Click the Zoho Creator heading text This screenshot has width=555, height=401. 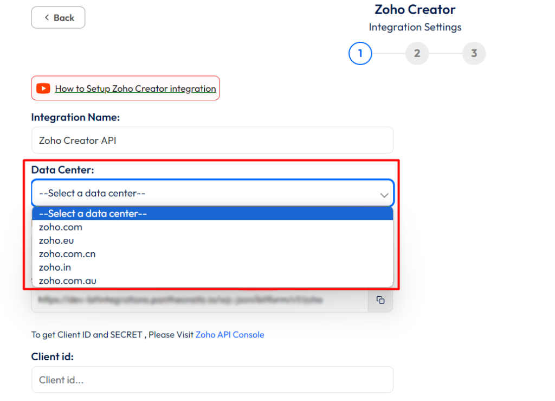click(415, 9)
